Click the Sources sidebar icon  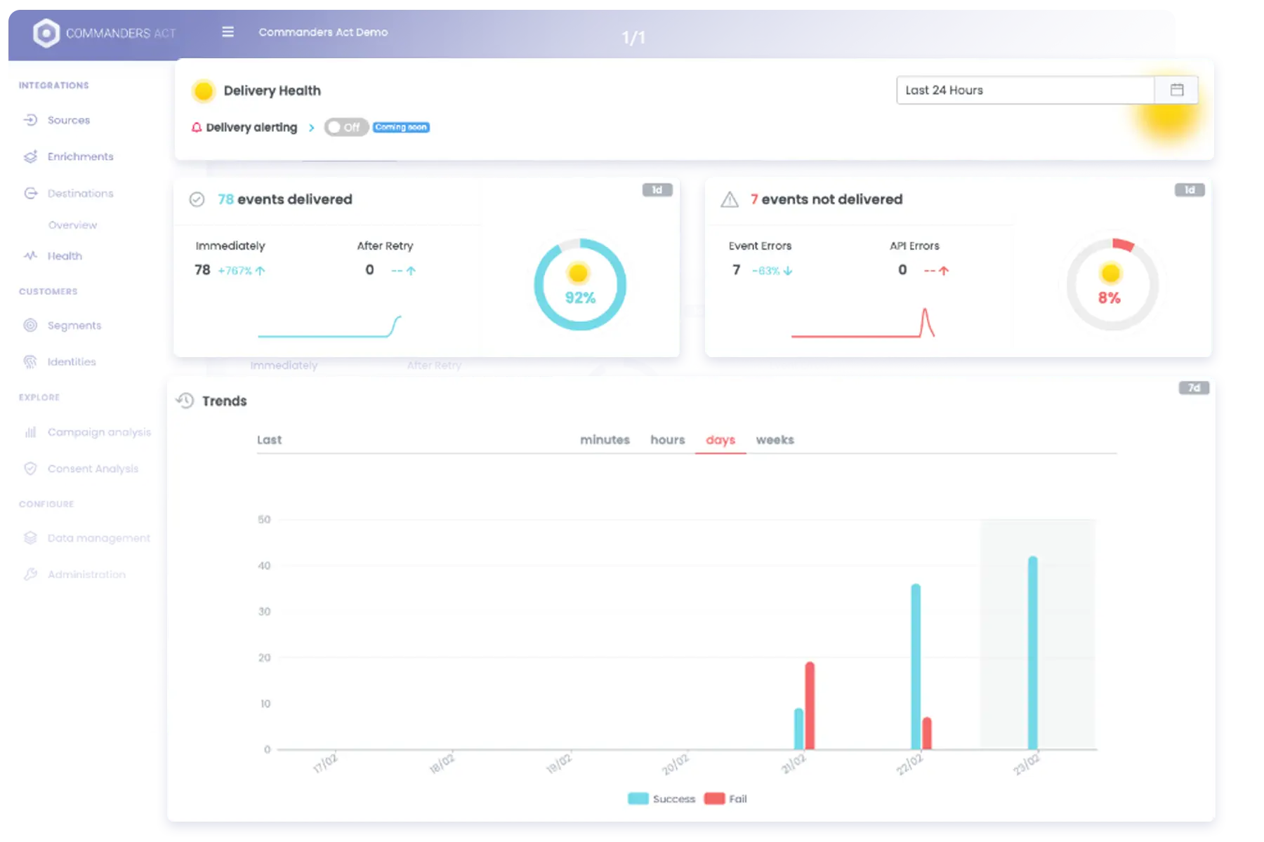[30, 120]
